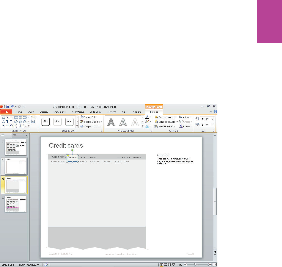Open the File tab

click(6, 112)
